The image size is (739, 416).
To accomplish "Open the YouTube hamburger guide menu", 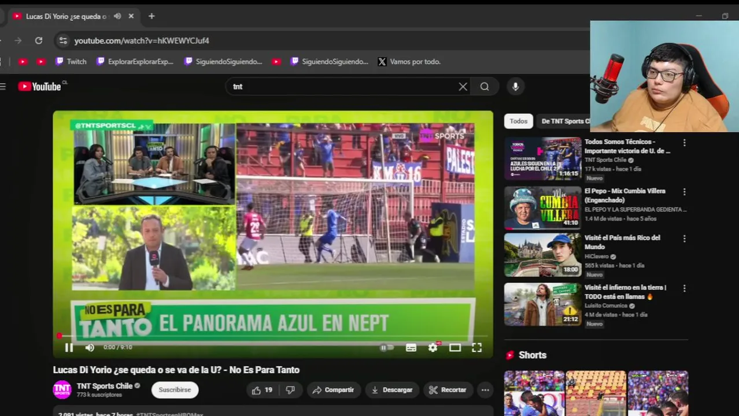I will tap(3, 87).
